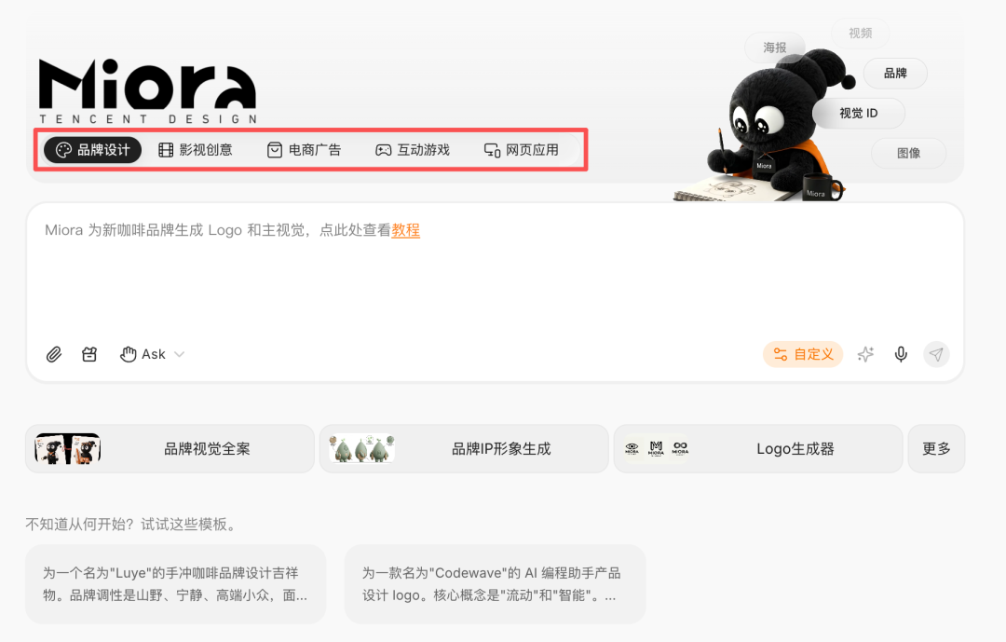This screenshot has width=1006, height=642.
Task: Go to the 互动游戏 tab
Action: pyautogui.click(x=413, y=150)
